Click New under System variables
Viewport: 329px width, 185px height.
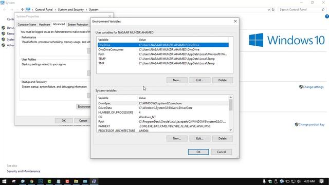(177, 138)
